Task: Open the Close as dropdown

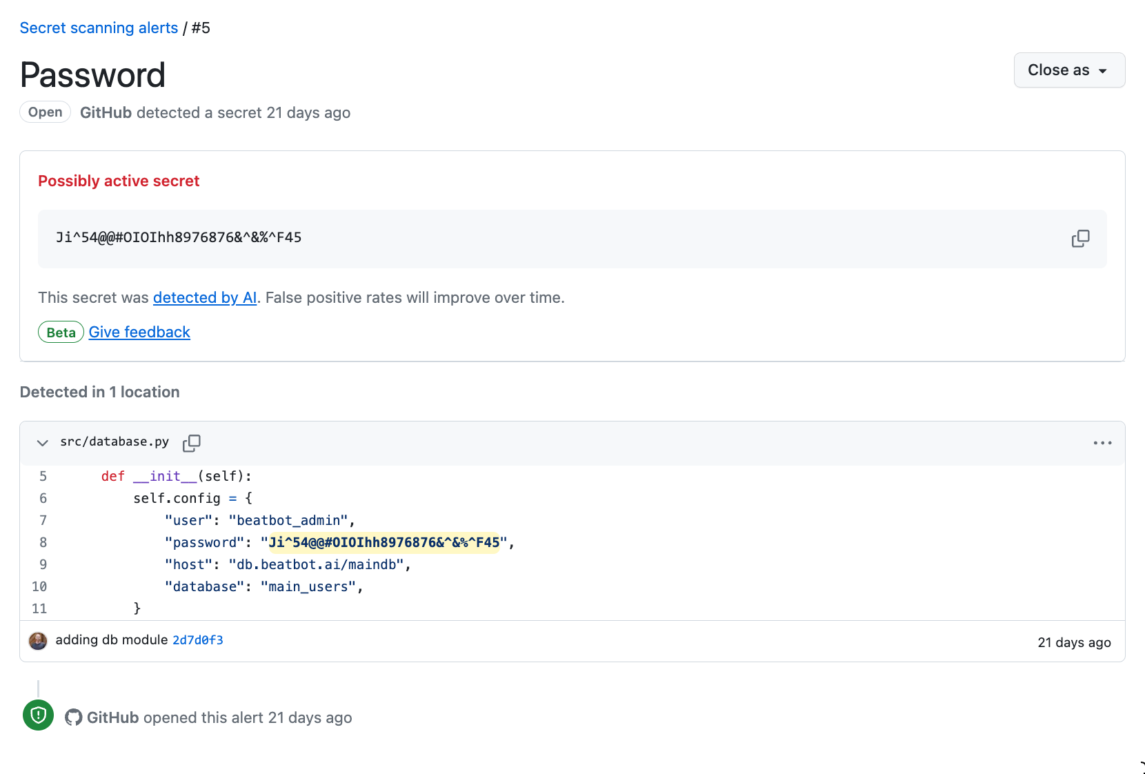Action: (1068, 70)
